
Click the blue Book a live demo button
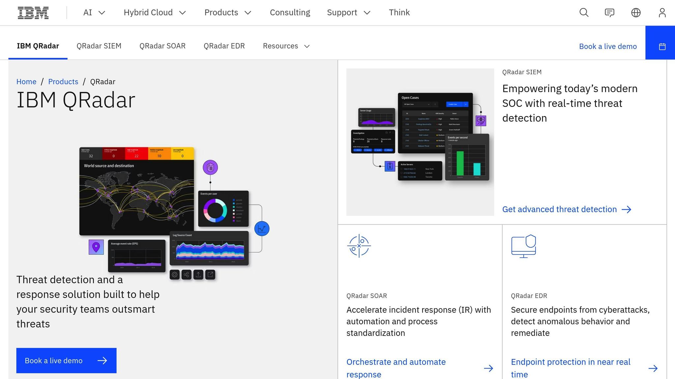point(66,361)
